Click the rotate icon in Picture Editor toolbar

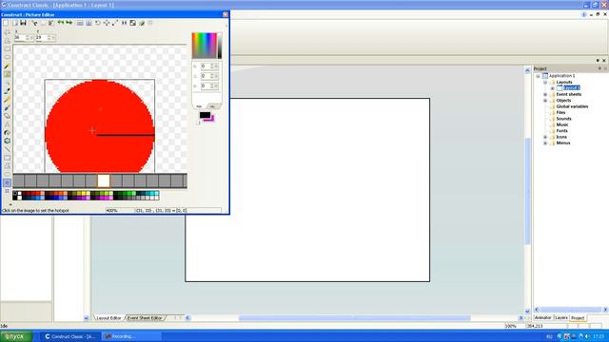click(x=98, y=23)
